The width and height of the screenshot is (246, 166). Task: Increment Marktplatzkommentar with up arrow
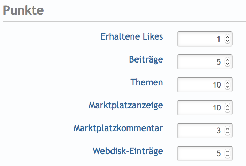pos(228,128)
